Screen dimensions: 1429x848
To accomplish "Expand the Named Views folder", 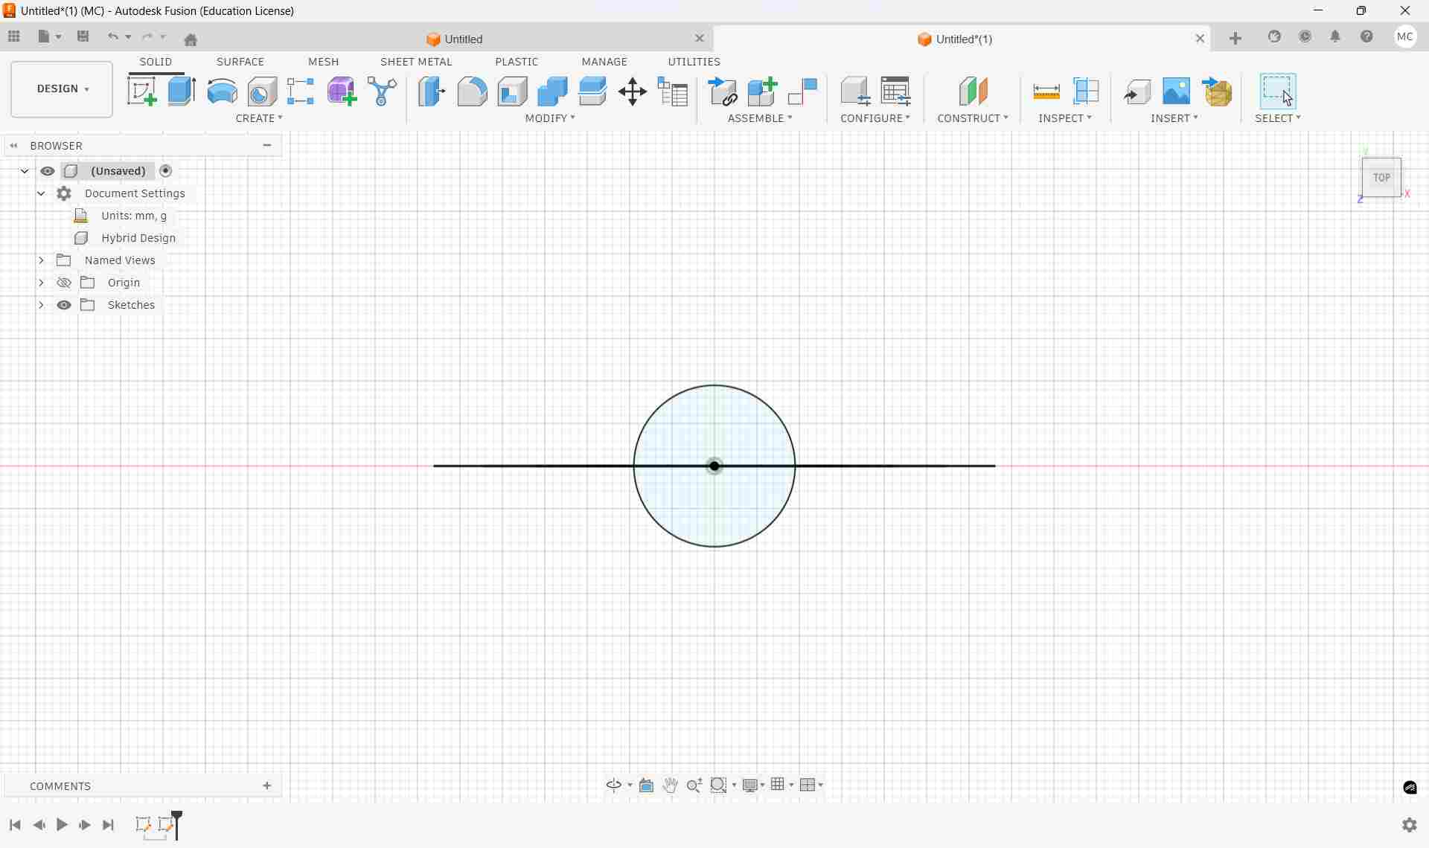I will (x=42, y=260).
